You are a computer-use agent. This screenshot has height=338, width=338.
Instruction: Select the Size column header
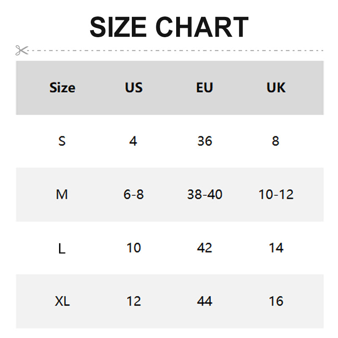tap(62, 88)
